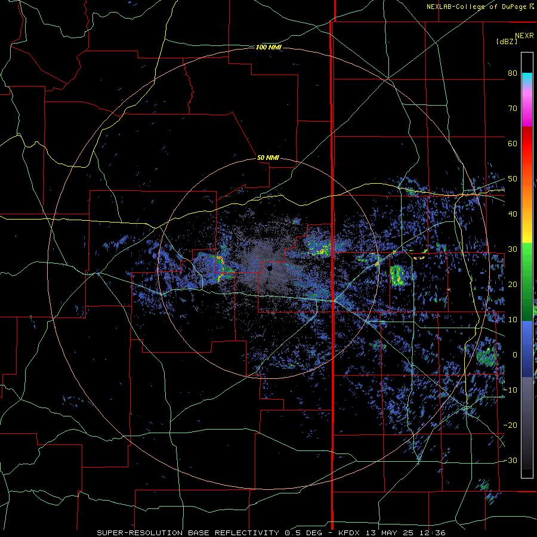This screenshot has width=537, height=537.
Task: Click the green ring-shaped echo east of the 50 NMI ring
Action: tap(397, 275)
